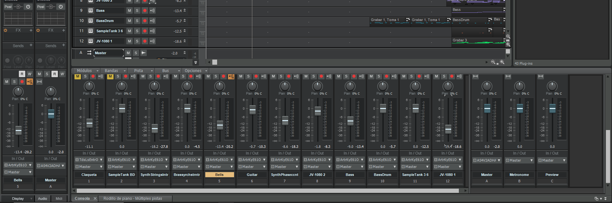Open the Pista menu
This screenshot has height=203, width=612.
click(141, 71)
